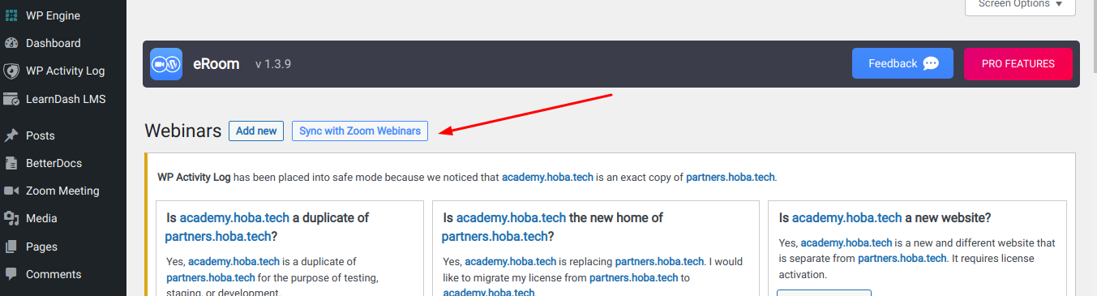Open BetterDocs via its document icon
The height and width of the screenshot is (296, 1097).
tap(11, 163)
